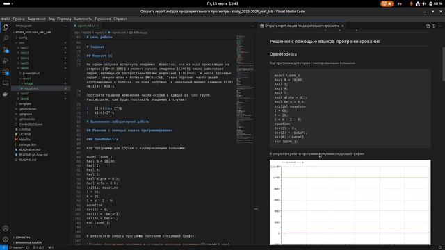
Task: Open the Справка menu
Action: point(120,19)
